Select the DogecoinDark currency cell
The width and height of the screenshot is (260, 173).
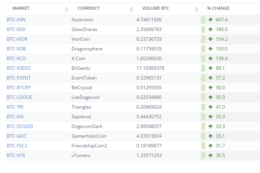click(x=87, y=126)
